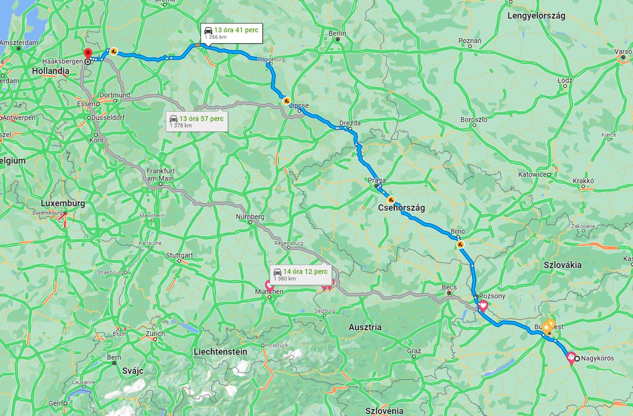
Task: Select the roadwork warning icon near Haaksbergen
Action: click(x=113, y=50)
